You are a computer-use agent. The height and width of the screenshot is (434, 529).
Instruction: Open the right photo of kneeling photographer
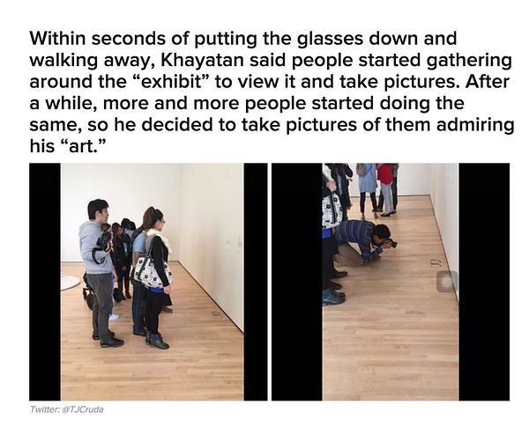pyautogui.click(x=390, y=282)
